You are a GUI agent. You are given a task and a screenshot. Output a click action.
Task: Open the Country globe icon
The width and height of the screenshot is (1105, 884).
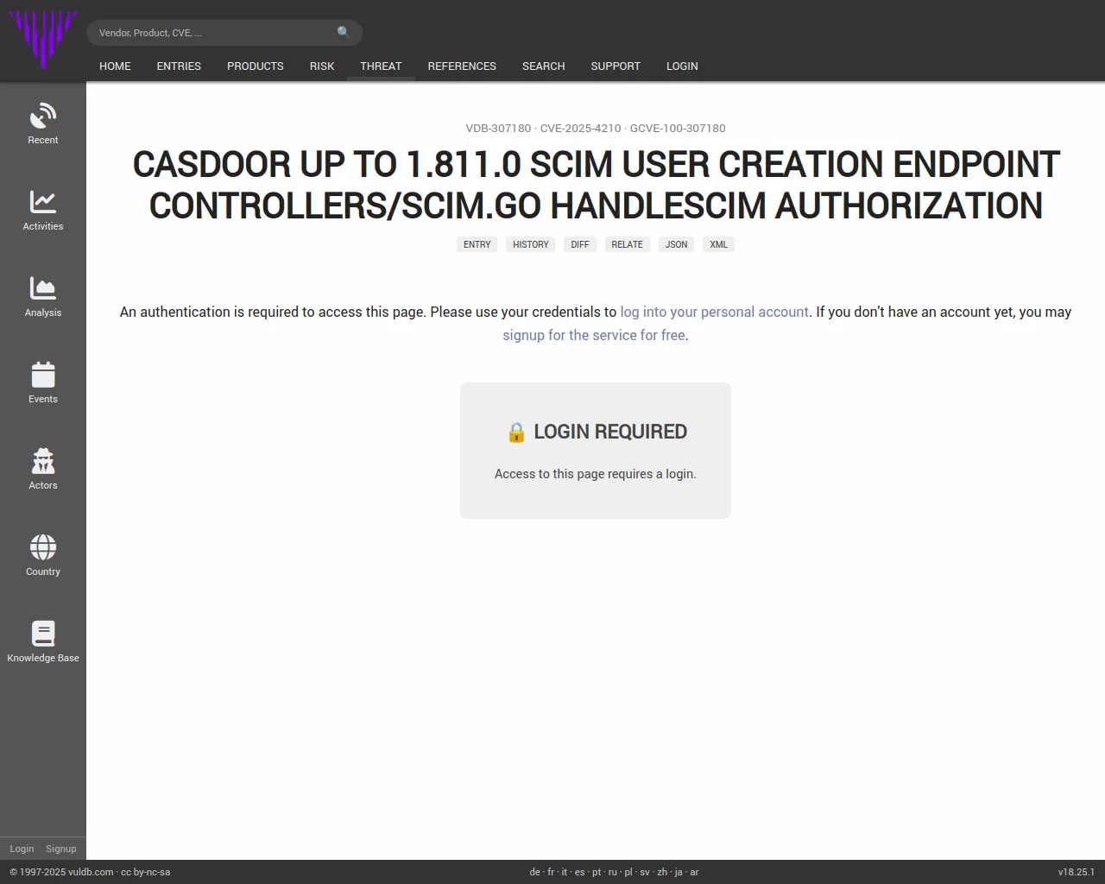pyautogui.click(x=43, y=547)
